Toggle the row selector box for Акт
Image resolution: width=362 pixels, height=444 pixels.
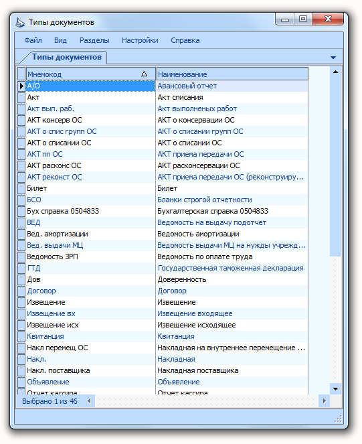[21, 97]
